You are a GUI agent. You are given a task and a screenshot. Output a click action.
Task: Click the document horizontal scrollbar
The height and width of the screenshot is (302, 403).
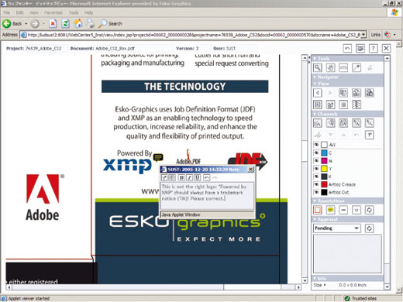coord(153,287)
